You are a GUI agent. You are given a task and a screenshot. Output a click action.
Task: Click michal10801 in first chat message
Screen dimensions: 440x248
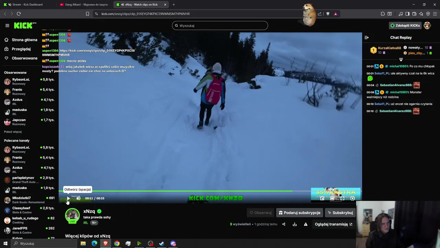point(399,66)
